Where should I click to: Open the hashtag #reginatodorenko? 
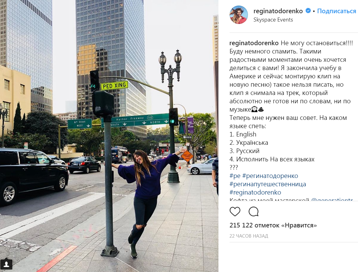(255, 192)
